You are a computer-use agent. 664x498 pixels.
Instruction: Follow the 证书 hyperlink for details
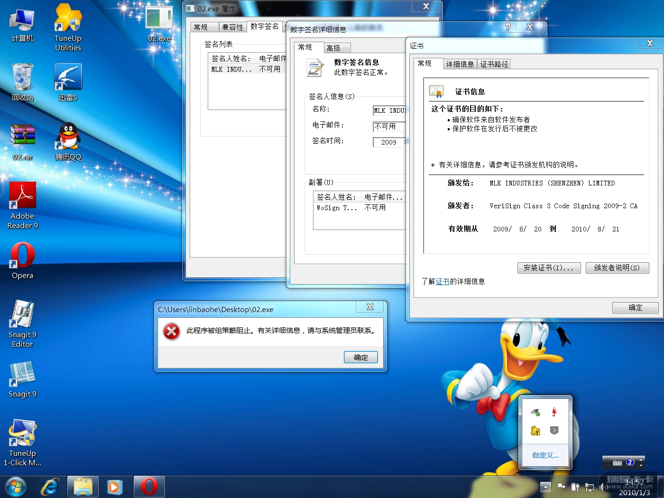(x=443, y=281)
